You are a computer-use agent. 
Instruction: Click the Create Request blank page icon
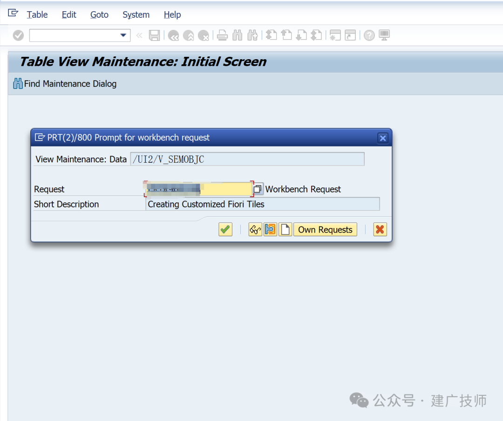click(285, 229)
